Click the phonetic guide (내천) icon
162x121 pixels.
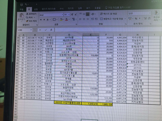73,19
